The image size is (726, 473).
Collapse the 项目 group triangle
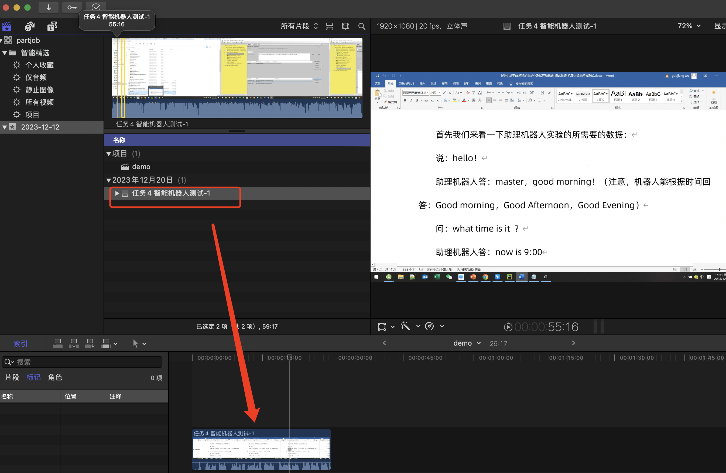tap(108, 154)
